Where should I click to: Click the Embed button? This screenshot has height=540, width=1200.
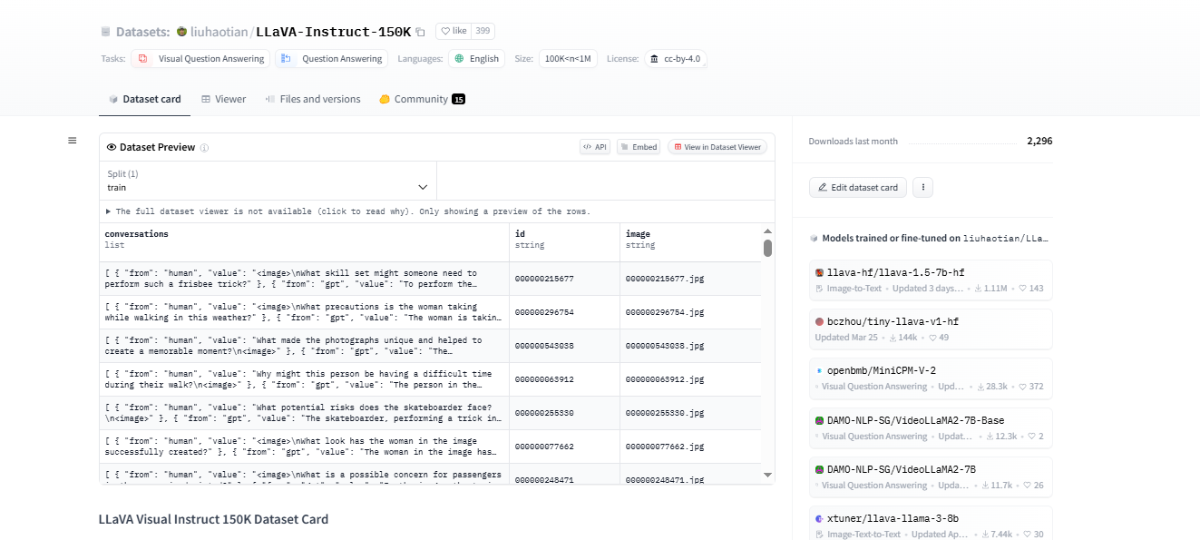639,147
